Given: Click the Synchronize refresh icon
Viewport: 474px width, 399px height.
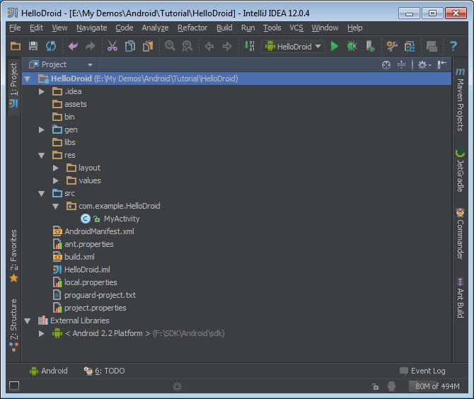Looking at the screenshot, I should (51, 46).
